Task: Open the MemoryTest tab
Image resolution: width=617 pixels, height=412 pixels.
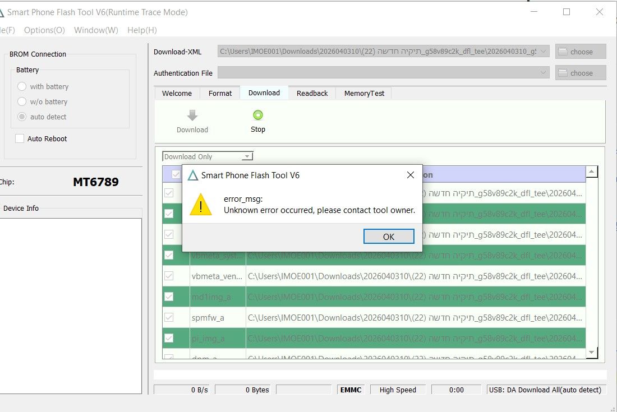Action: tap(364, 93)
